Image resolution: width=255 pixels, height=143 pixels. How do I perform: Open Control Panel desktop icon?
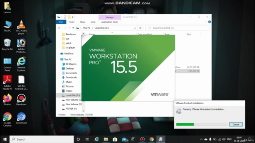[7, 65]
